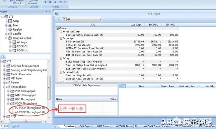The height and width of the screenshot is (129, 216).
Task: Open the Custom Analysis button
Action: click(34, 2)
